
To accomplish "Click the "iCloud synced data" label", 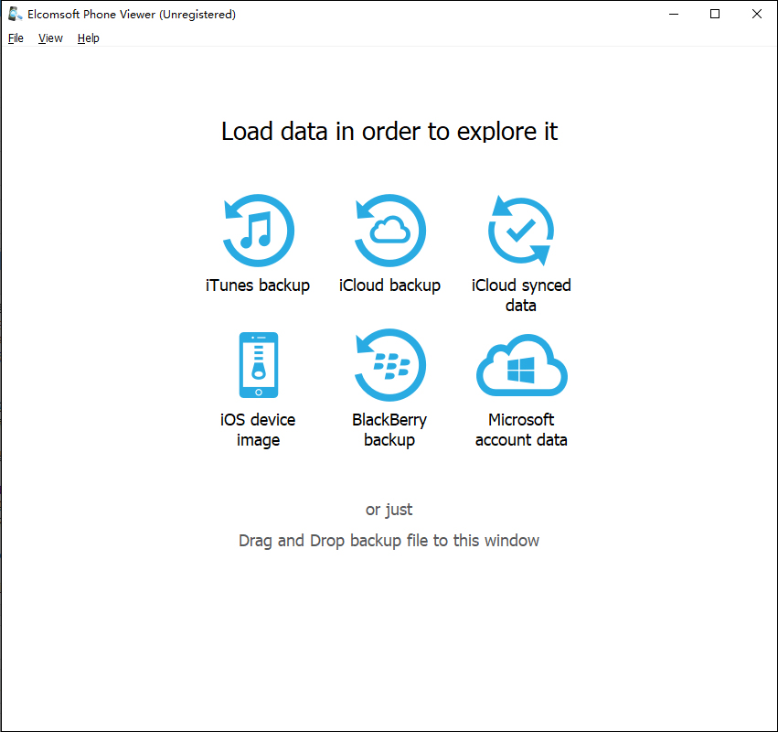I will pyautogui.click(x=521, y=295).
